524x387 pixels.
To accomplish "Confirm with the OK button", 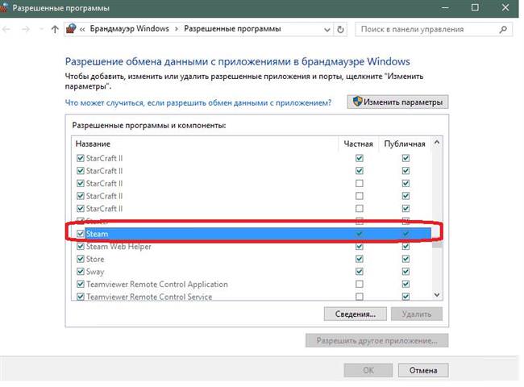I will (368, 370).
